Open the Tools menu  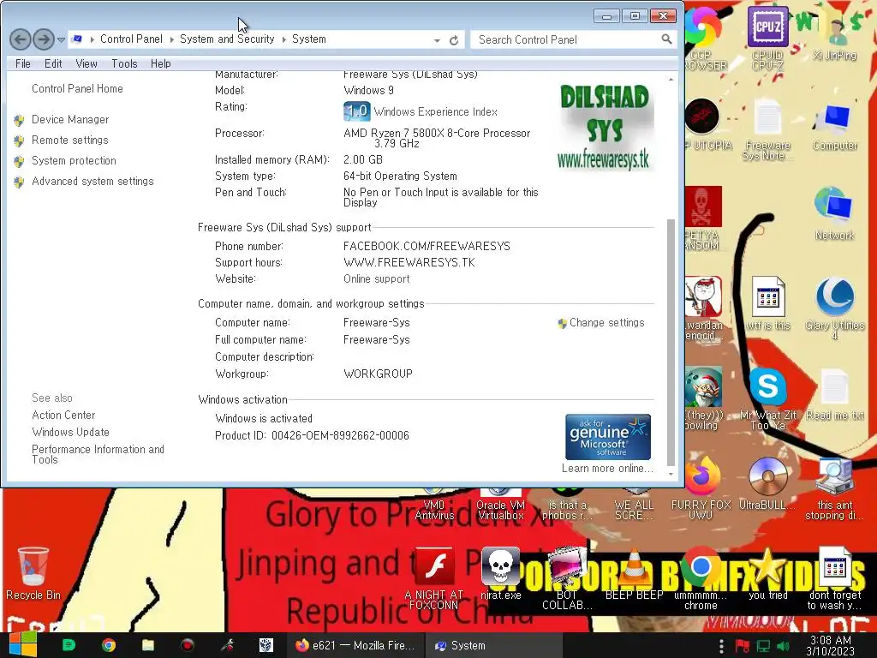pyautogui.click(x=124, y=63)
